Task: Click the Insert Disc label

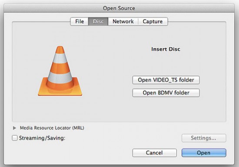Action: tap(166, 49)
